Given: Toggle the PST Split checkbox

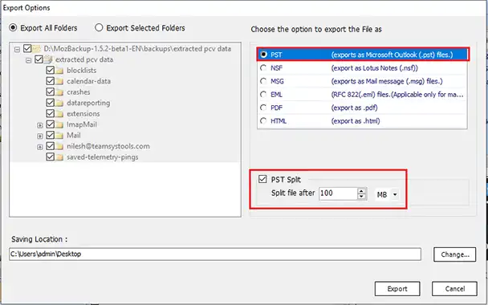Looking at the screenshot, I should (262, 179).
